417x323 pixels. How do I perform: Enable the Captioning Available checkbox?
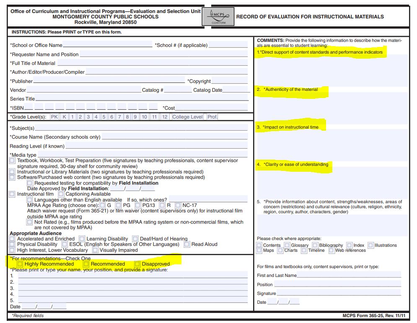click(x=61, y=194)
